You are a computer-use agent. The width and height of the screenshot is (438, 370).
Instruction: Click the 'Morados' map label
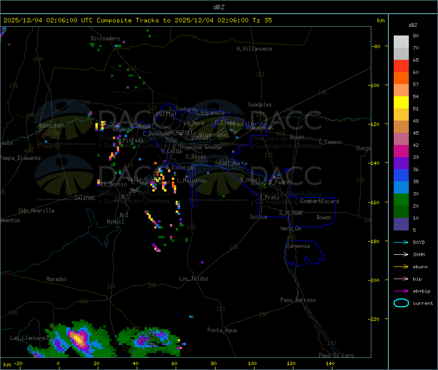click(x=56, y=279)
